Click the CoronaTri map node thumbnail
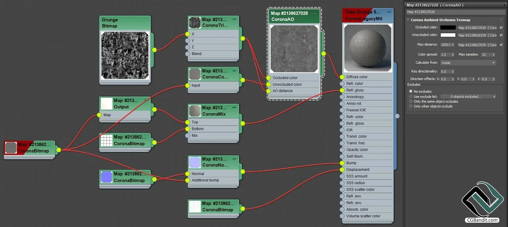Image resolution: width=508 pixels, height=227 pixels. coord(195,23)
